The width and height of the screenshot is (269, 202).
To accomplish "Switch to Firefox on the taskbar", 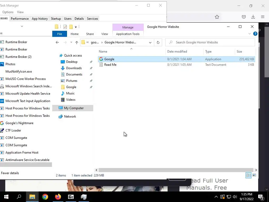I will click(58, 197).
